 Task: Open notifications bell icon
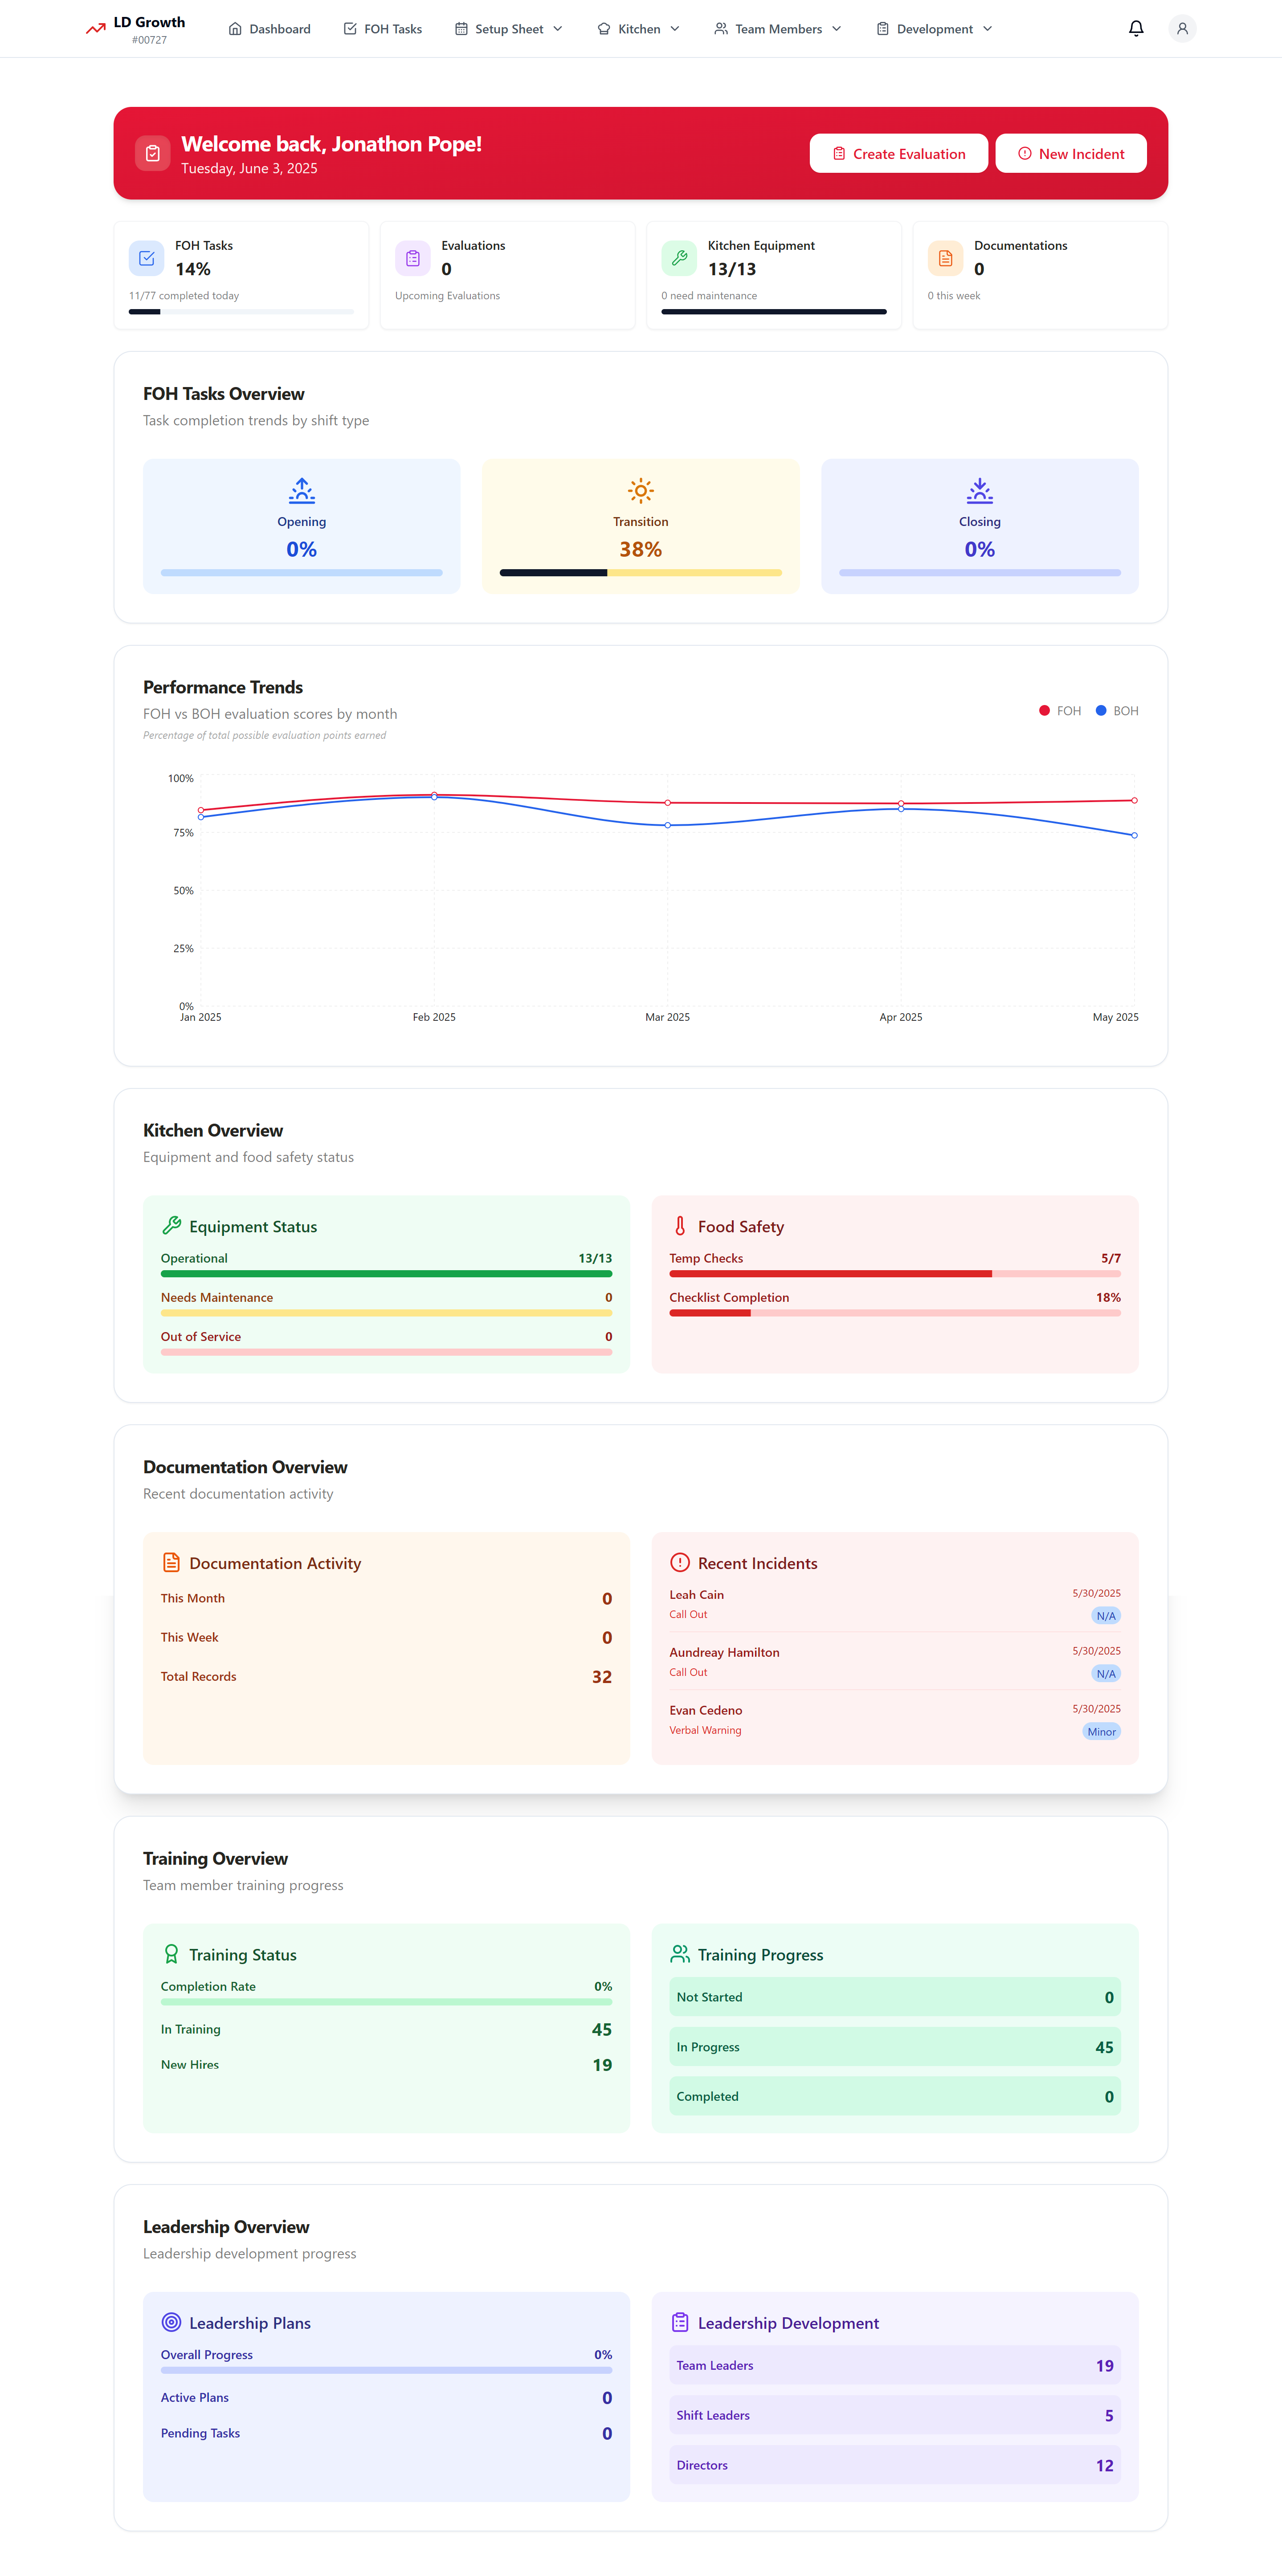1136,29
